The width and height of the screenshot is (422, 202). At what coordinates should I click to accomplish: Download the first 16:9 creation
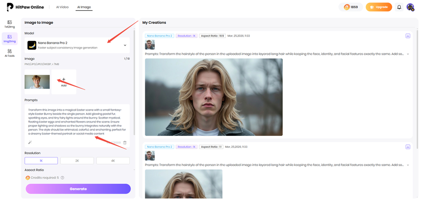point(408,36)
